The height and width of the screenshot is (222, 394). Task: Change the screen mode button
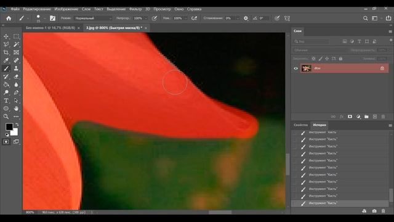(x=16, y=142)
